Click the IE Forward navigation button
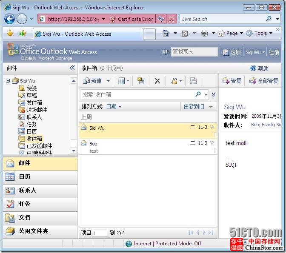Image resolution: width=286 pixels, height=253 pixels. [22, 19]
